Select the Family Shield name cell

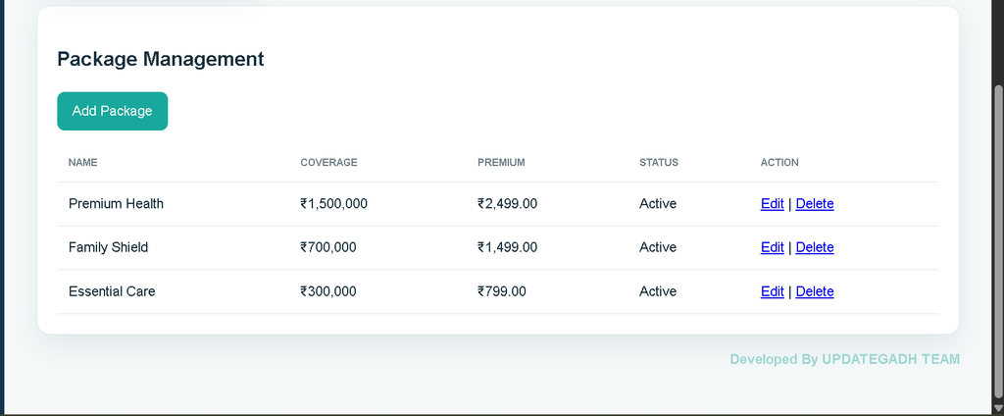[108, 247]
